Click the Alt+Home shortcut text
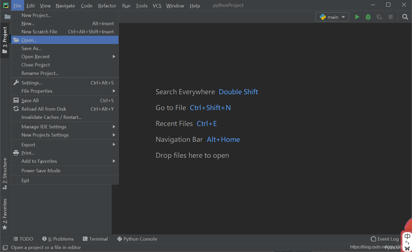Image resolution: width=412 pixels, height=252 pixels. point(223,139)
